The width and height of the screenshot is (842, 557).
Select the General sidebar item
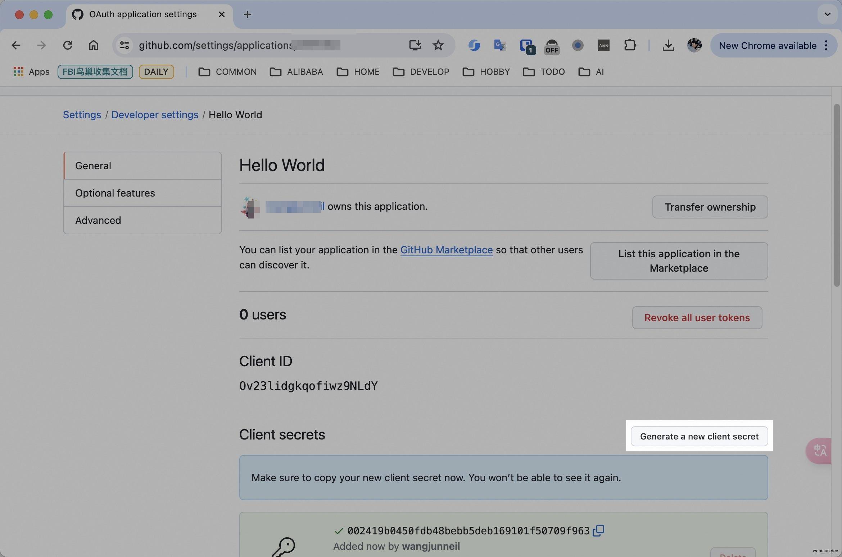142,166
